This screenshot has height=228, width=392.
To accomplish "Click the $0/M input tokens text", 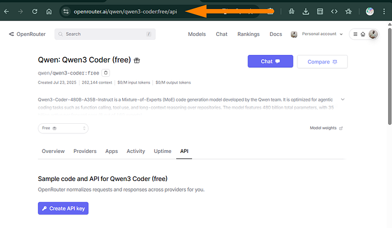I will pos(134,82).
